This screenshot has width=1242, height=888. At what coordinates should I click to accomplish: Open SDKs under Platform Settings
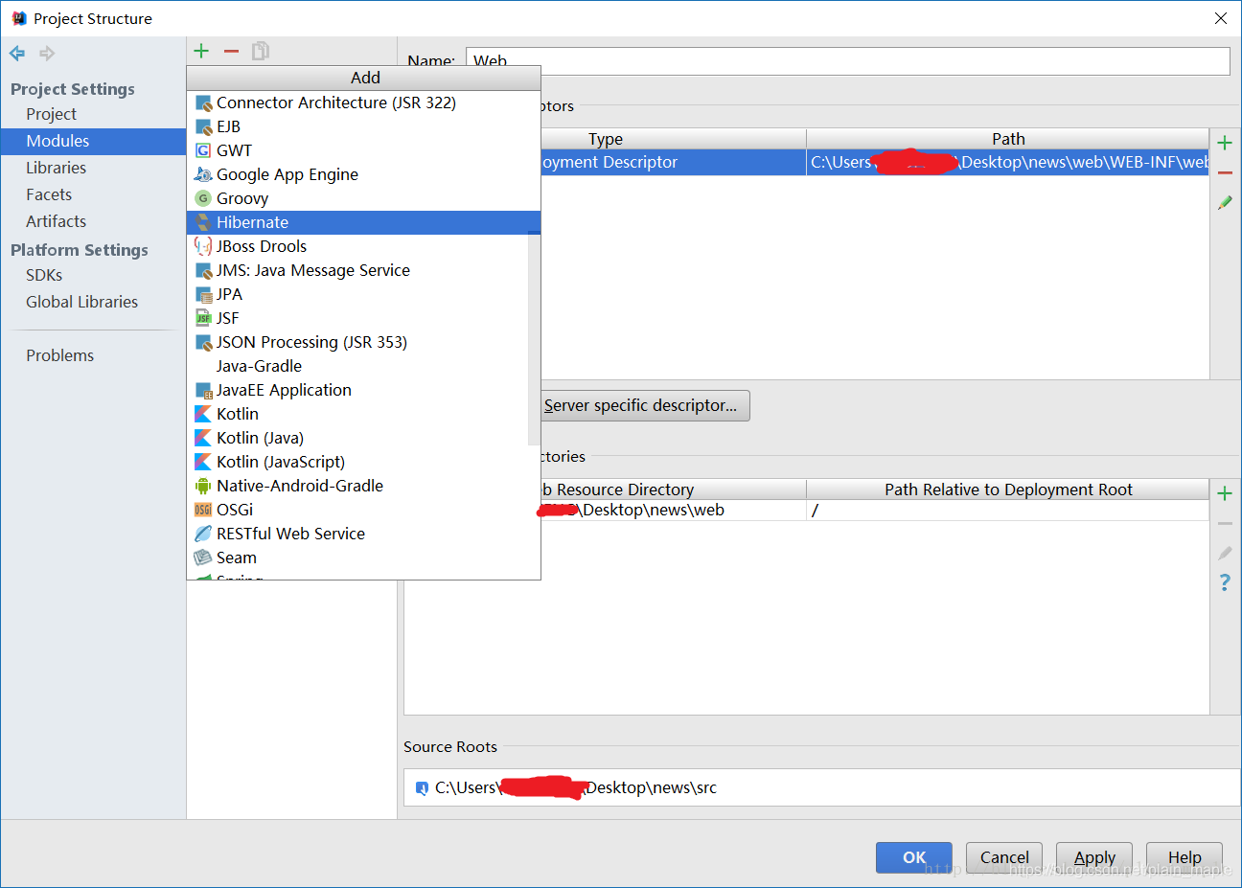pos(93,275)
